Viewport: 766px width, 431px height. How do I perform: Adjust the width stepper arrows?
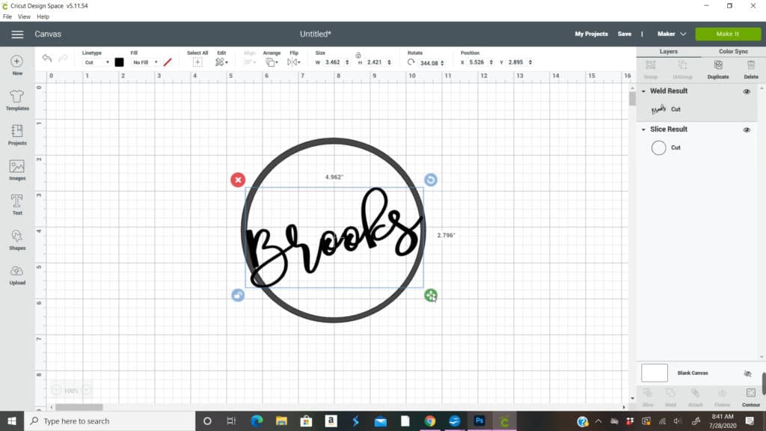[347, 63]
